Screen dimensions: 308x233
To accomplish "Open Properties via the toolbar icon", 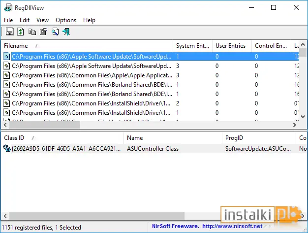I will coord(43,32).
